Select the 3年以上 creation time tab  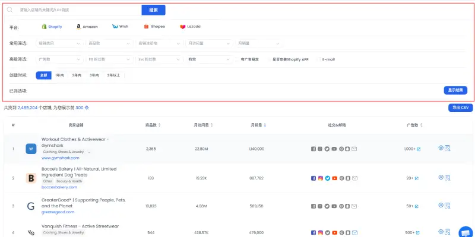(113, 75)
